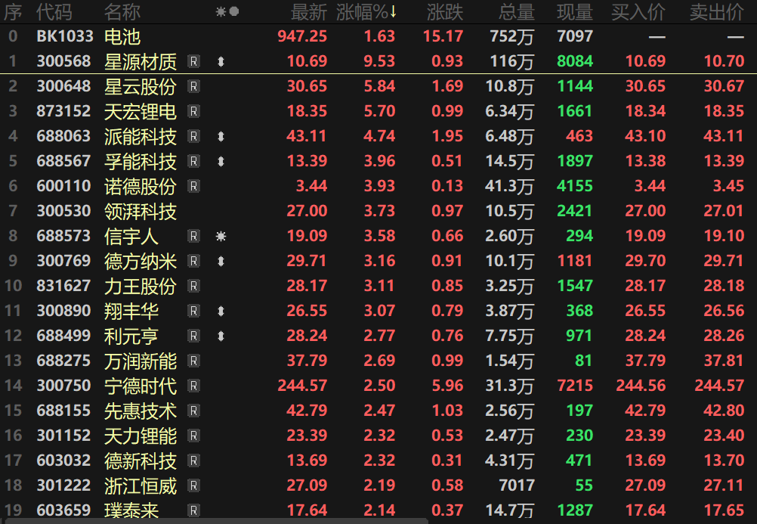
Task: Click the up-down arrow icon in 翔丰华 row
Action: [221, 311]
